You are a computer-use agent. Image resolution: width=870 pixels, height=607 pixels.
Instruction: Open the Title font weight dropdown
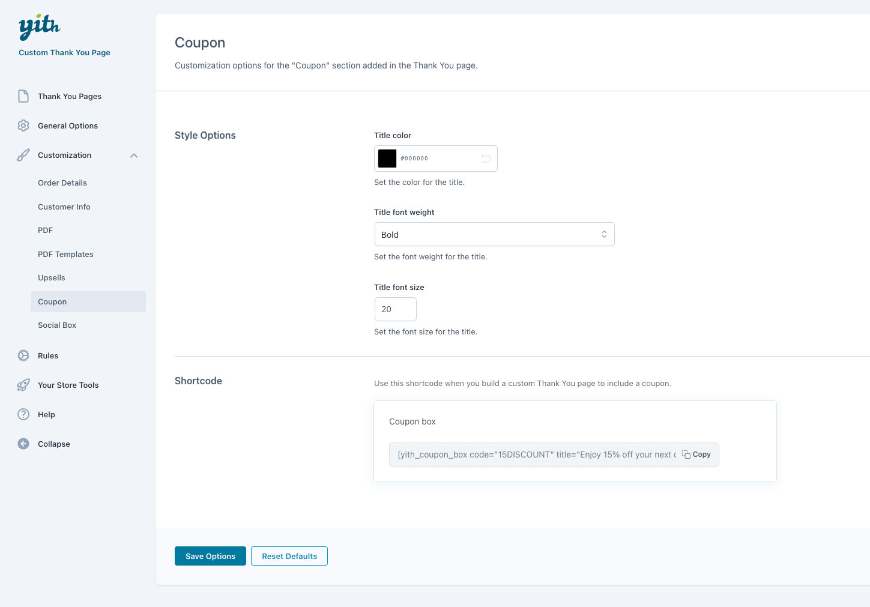pos(494,234)
